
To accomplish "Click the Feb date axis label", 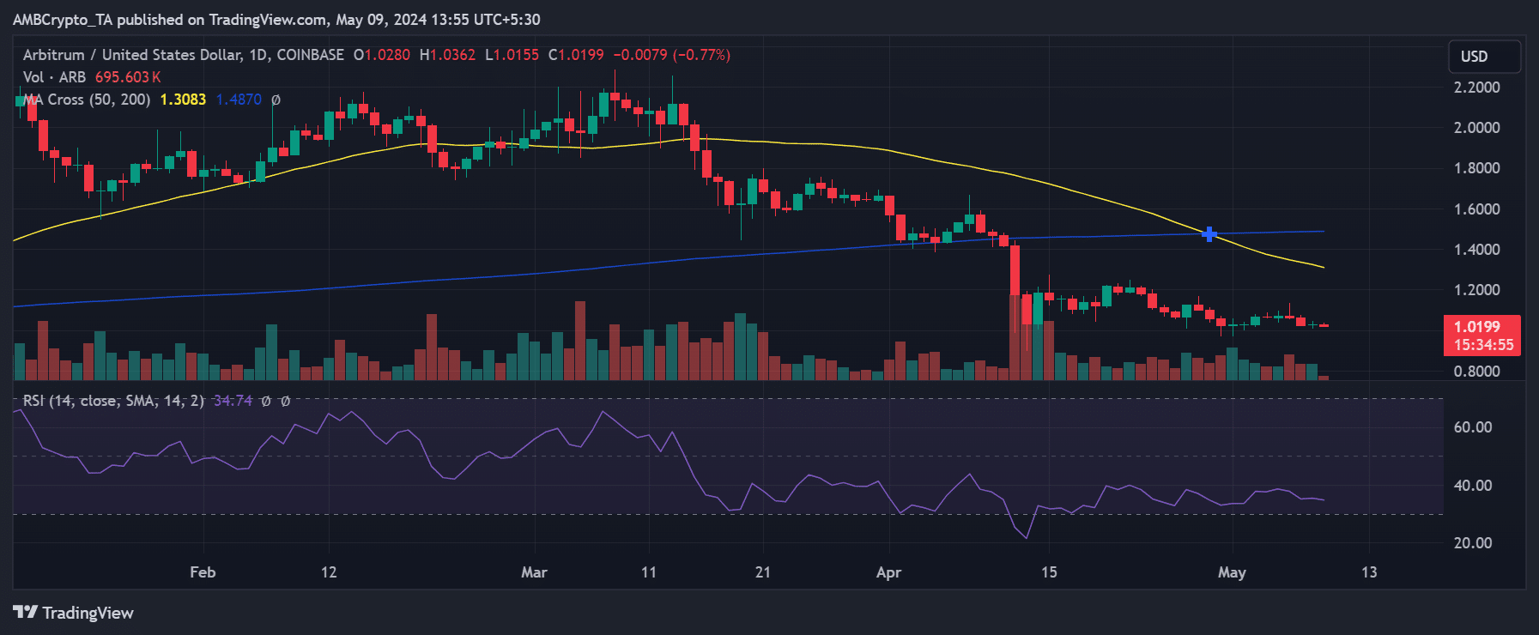I will (x=203, y=572).
